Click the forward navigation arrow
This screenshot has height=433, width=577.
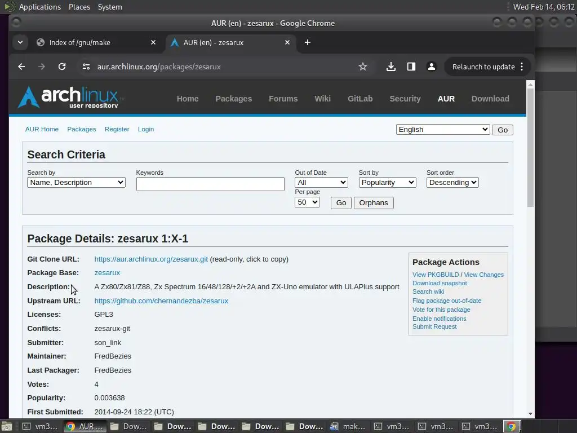[42, 67]
